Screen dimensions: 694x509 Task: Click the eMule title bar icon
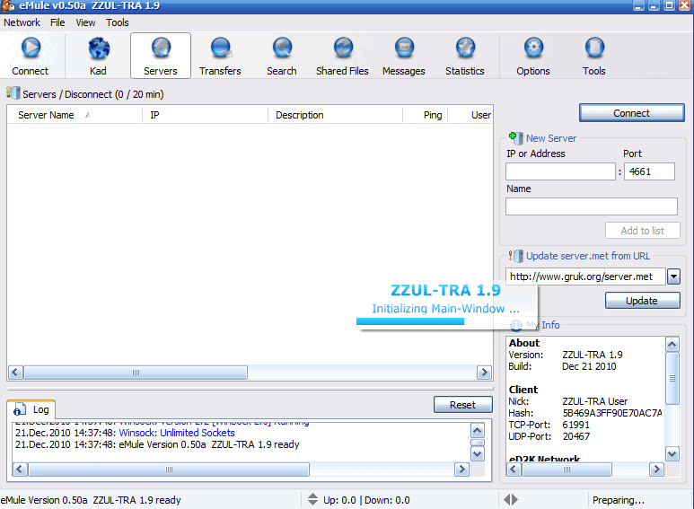coord(8,5)
